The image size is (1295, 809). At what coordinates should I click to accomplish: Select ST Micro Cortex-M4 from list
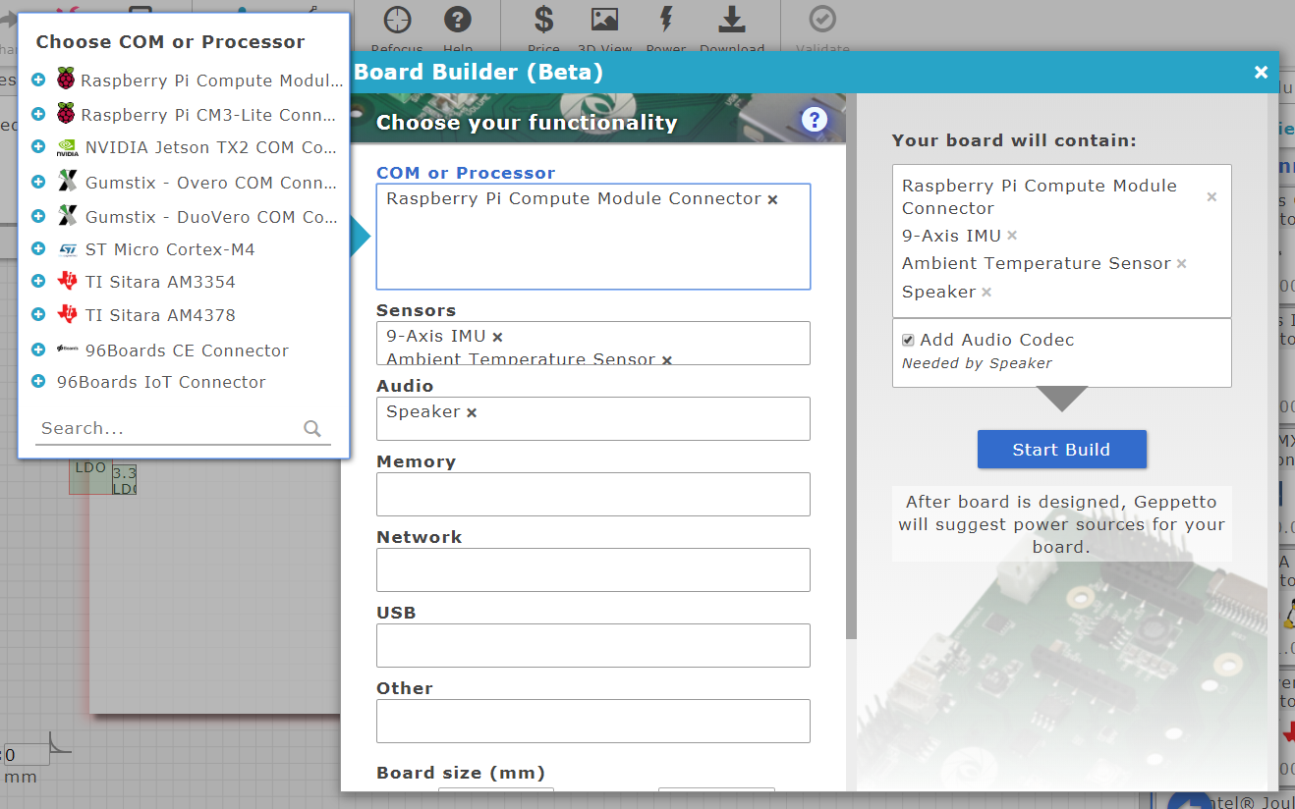pos(170,249)
